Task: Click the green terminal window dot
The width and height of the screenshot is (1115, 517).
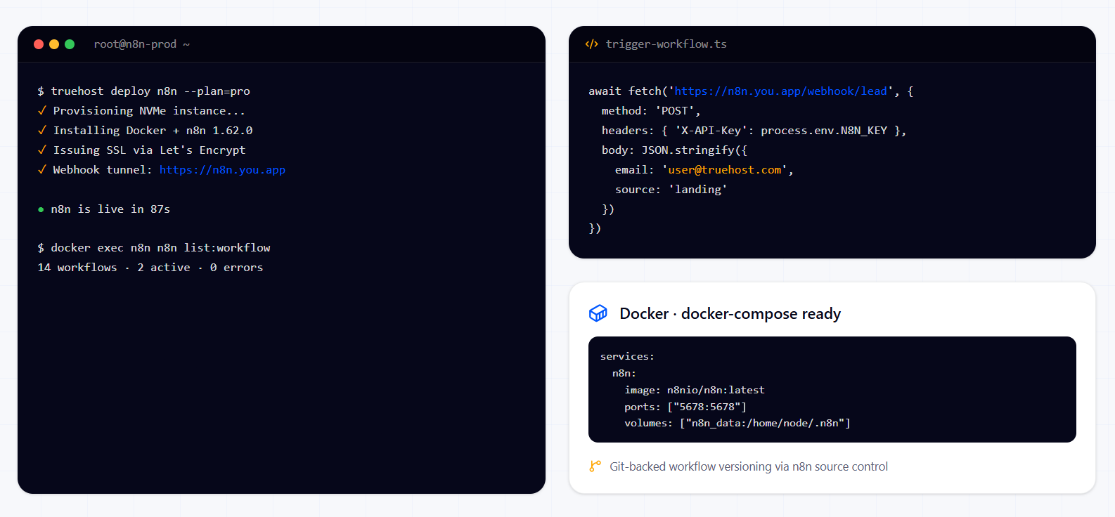Action: click(70, 44)
